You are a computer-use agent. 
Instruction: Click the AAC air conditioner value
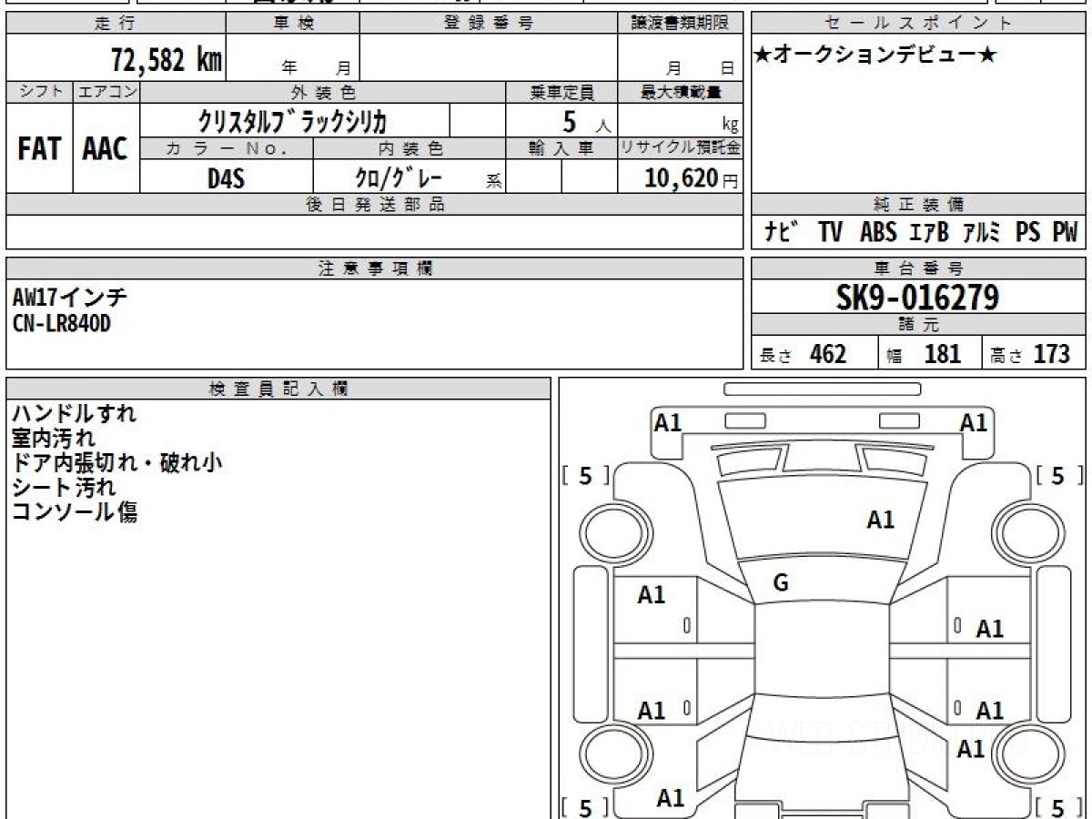(x=106, y=149)
